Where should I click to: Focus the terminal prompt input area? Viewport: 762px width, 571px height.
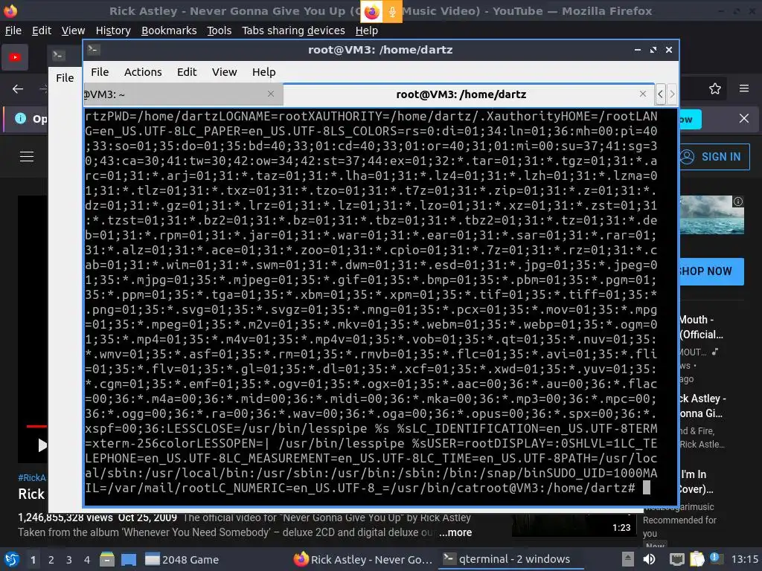[647, 488]
